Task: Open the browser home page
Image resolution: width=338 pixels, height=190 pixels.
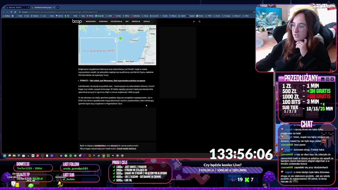Action: pos(15,12)
